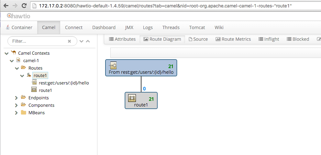This screenshot has width=321, height=155.
Task: Expand the Components folder
Action: [x=17, y=105]
